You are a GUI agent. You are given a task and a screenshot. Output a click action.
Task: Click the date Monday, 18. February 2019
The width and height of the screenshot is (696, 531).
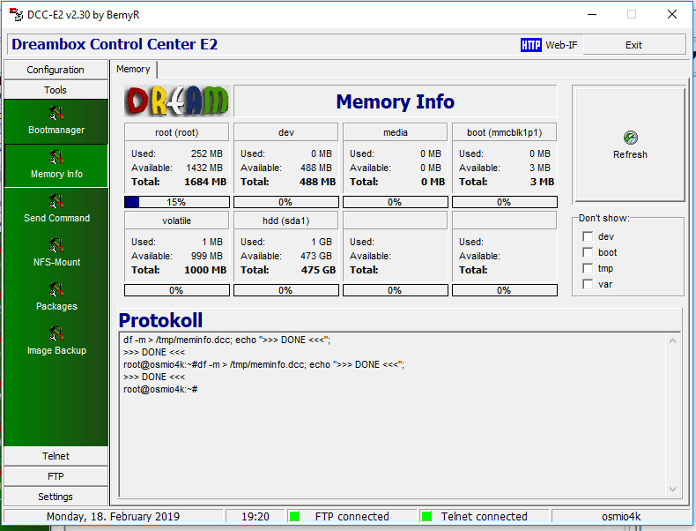(x=113, y=516)
